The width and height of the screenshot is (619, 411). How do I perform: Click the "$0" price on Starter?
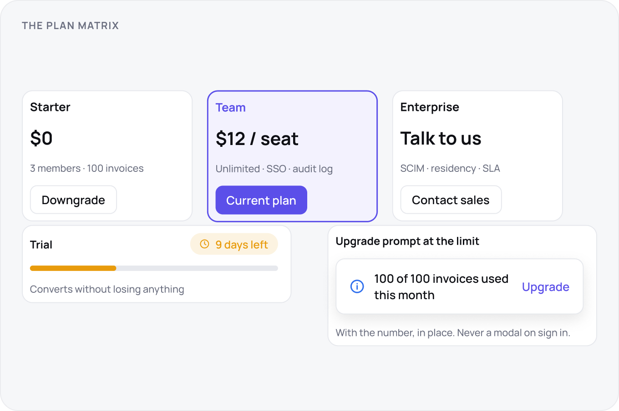click(x=41, y=138)
